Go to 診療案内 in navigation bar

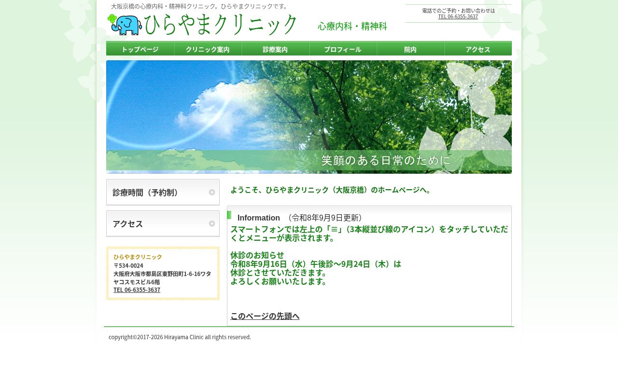[275, 49]
